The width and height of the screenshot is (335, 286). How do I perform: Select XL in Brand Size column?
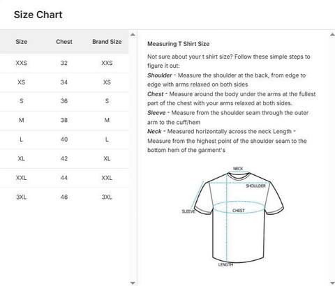pos(107,159)
